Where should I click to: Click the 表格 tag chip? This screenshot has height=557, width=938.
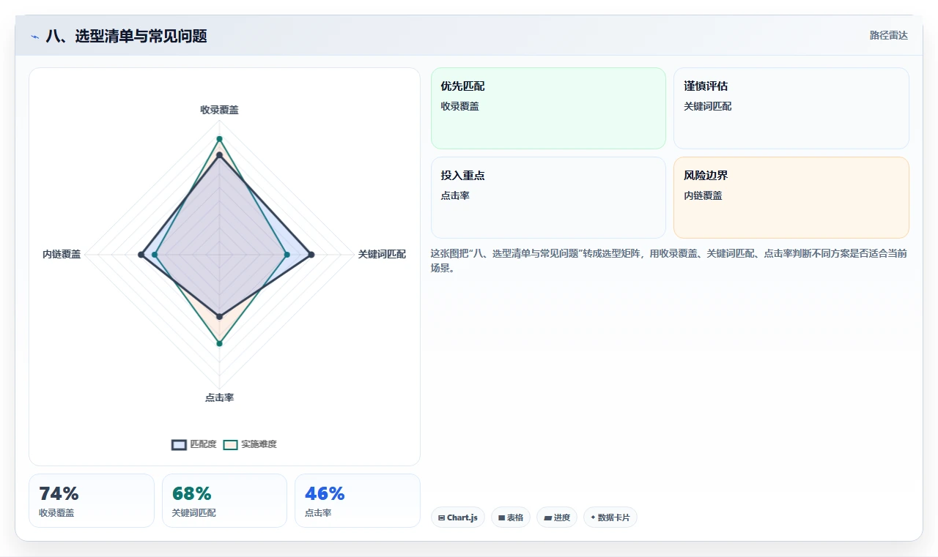511,517
